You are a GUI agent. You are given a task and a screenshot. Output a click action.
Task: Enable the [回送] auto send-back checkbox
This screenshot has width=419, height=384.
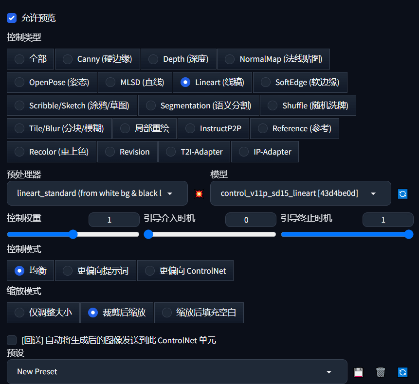pyautogui.click(x=12, y=340)
